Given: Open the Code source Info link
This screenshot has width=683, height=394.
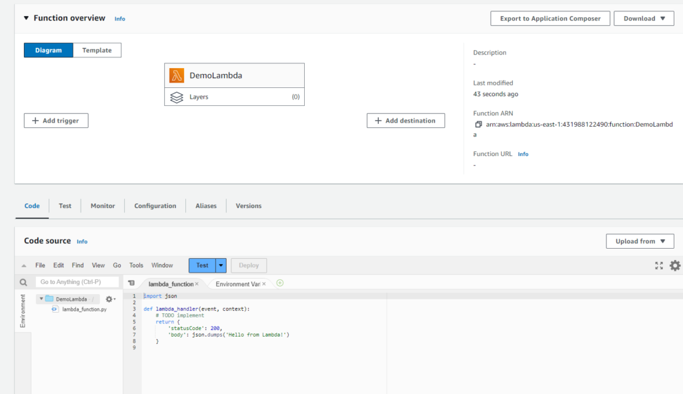Looking at the screenshot, I should (82, 241).
